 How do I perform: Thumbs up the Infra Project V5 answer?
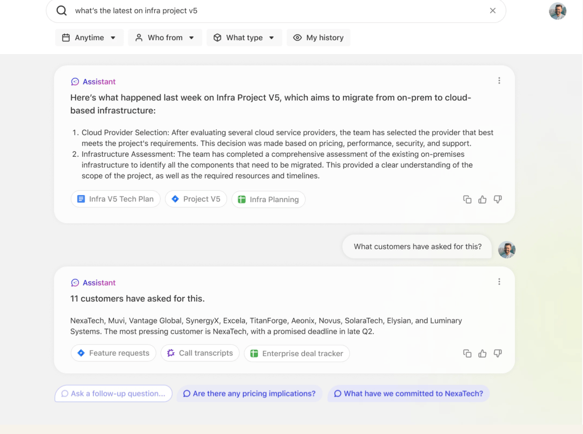pos(482,199)
